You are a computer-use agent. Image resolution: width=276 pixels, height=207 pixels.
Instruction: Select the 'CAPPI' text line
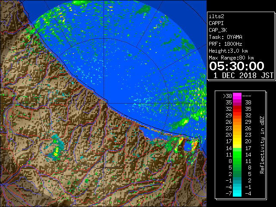(216, 23)
